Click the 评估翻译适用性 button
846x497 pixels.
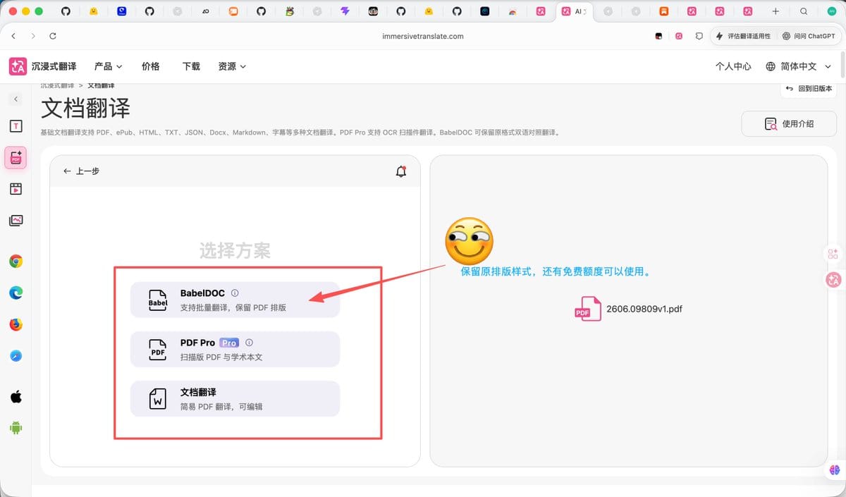(742, 36)
